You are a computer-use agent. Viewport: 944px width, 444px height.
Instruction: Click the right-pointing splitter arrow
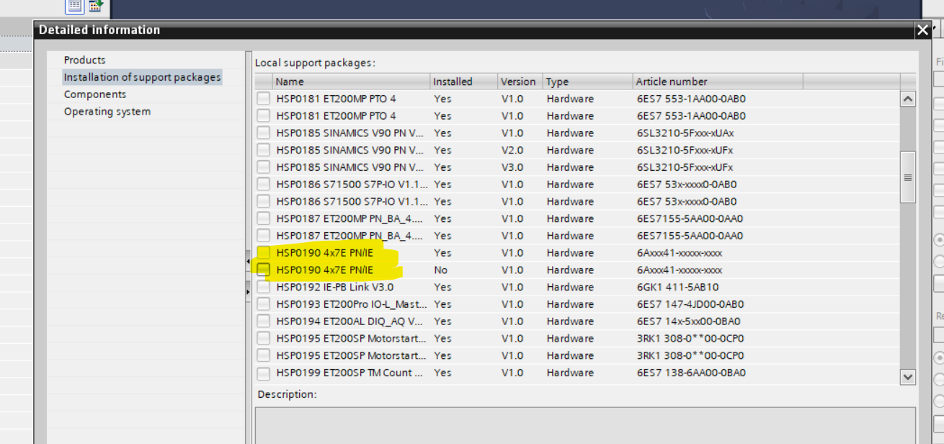(x=248, y=291)
